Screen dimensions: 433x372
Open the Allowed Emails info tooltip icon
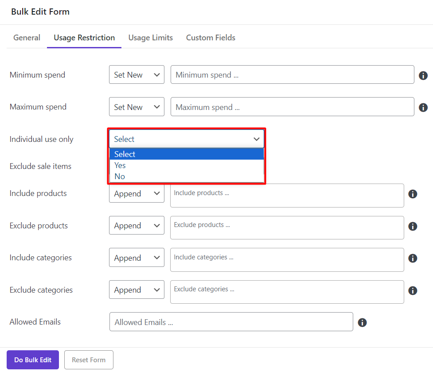click(x=362, y=322)
